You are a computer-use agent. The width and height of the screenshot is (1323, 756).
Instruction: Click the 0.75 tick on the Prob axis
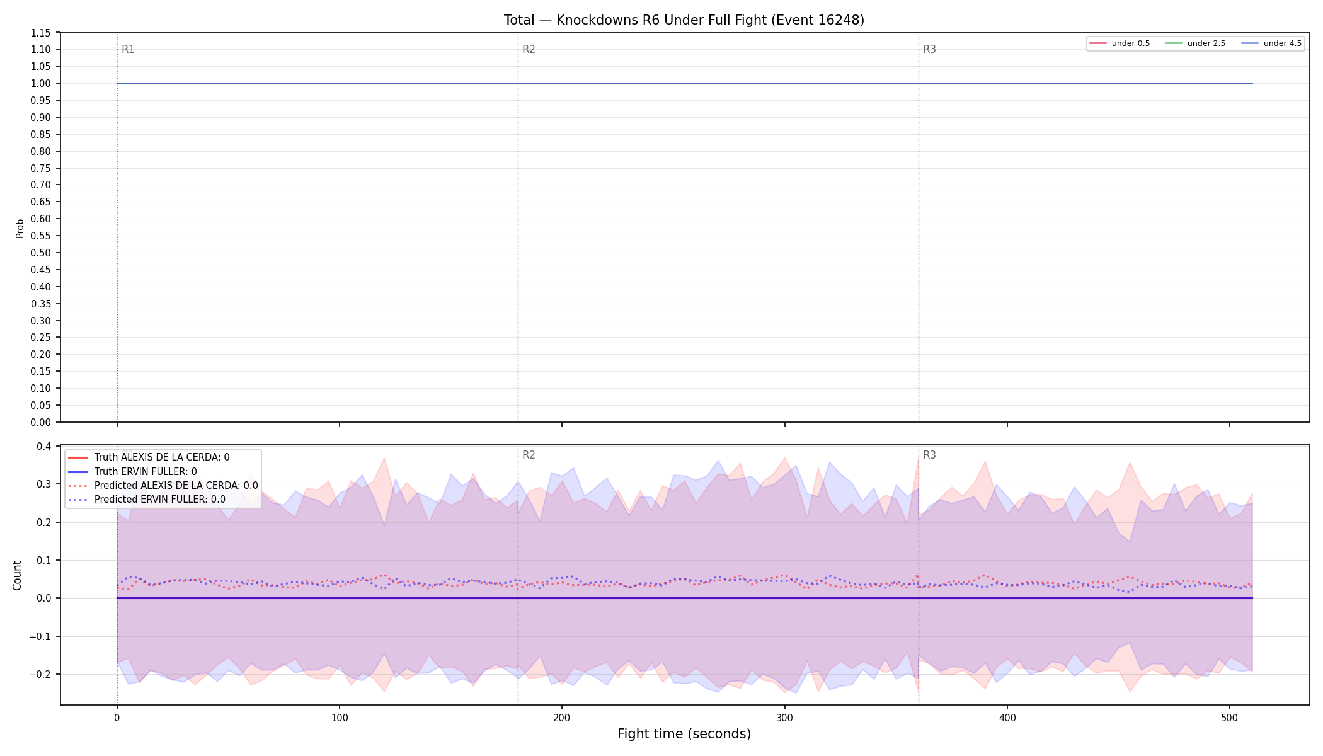point(42,168)
